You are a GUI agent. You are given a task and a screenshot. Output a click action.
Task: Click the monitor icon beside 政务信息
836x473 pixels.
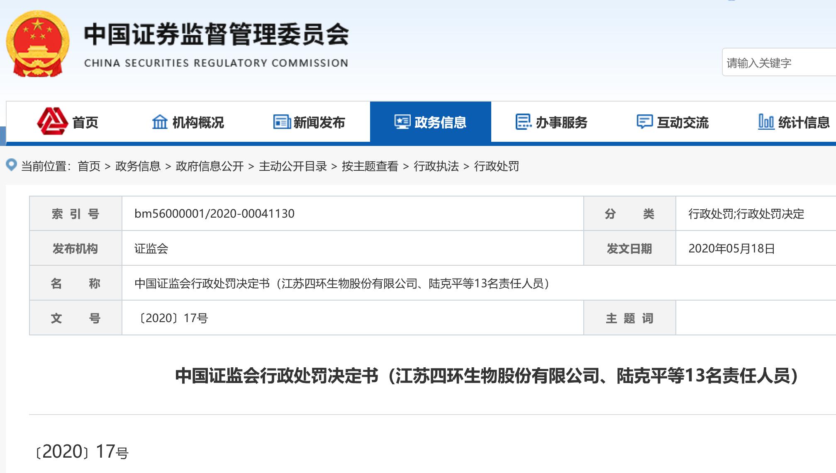pos(402,122)
